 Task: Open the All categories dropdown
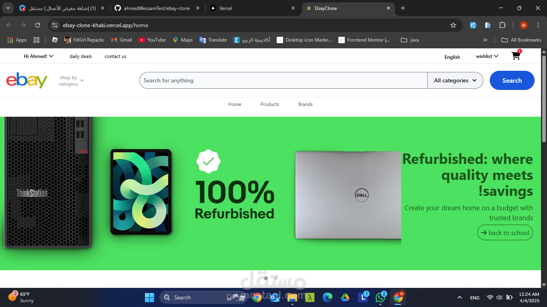[455, 80]
